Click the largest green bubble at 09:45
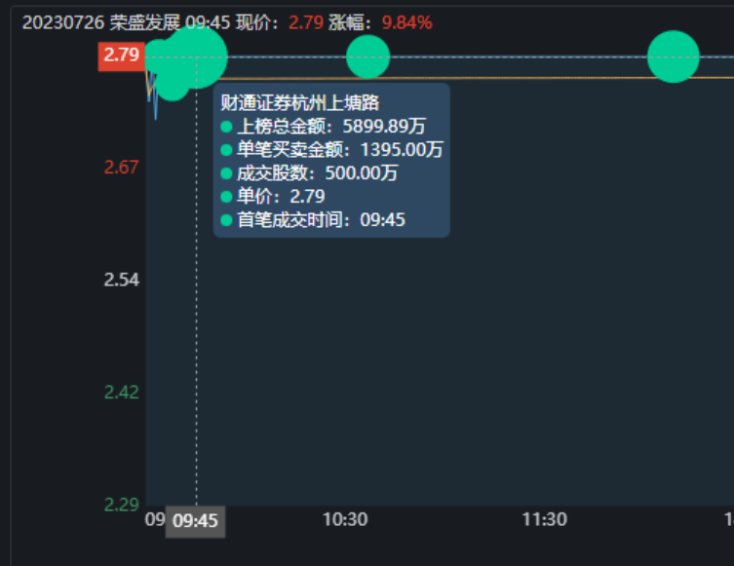This screenshot has height=566, width=734. [x=197, y=57]
